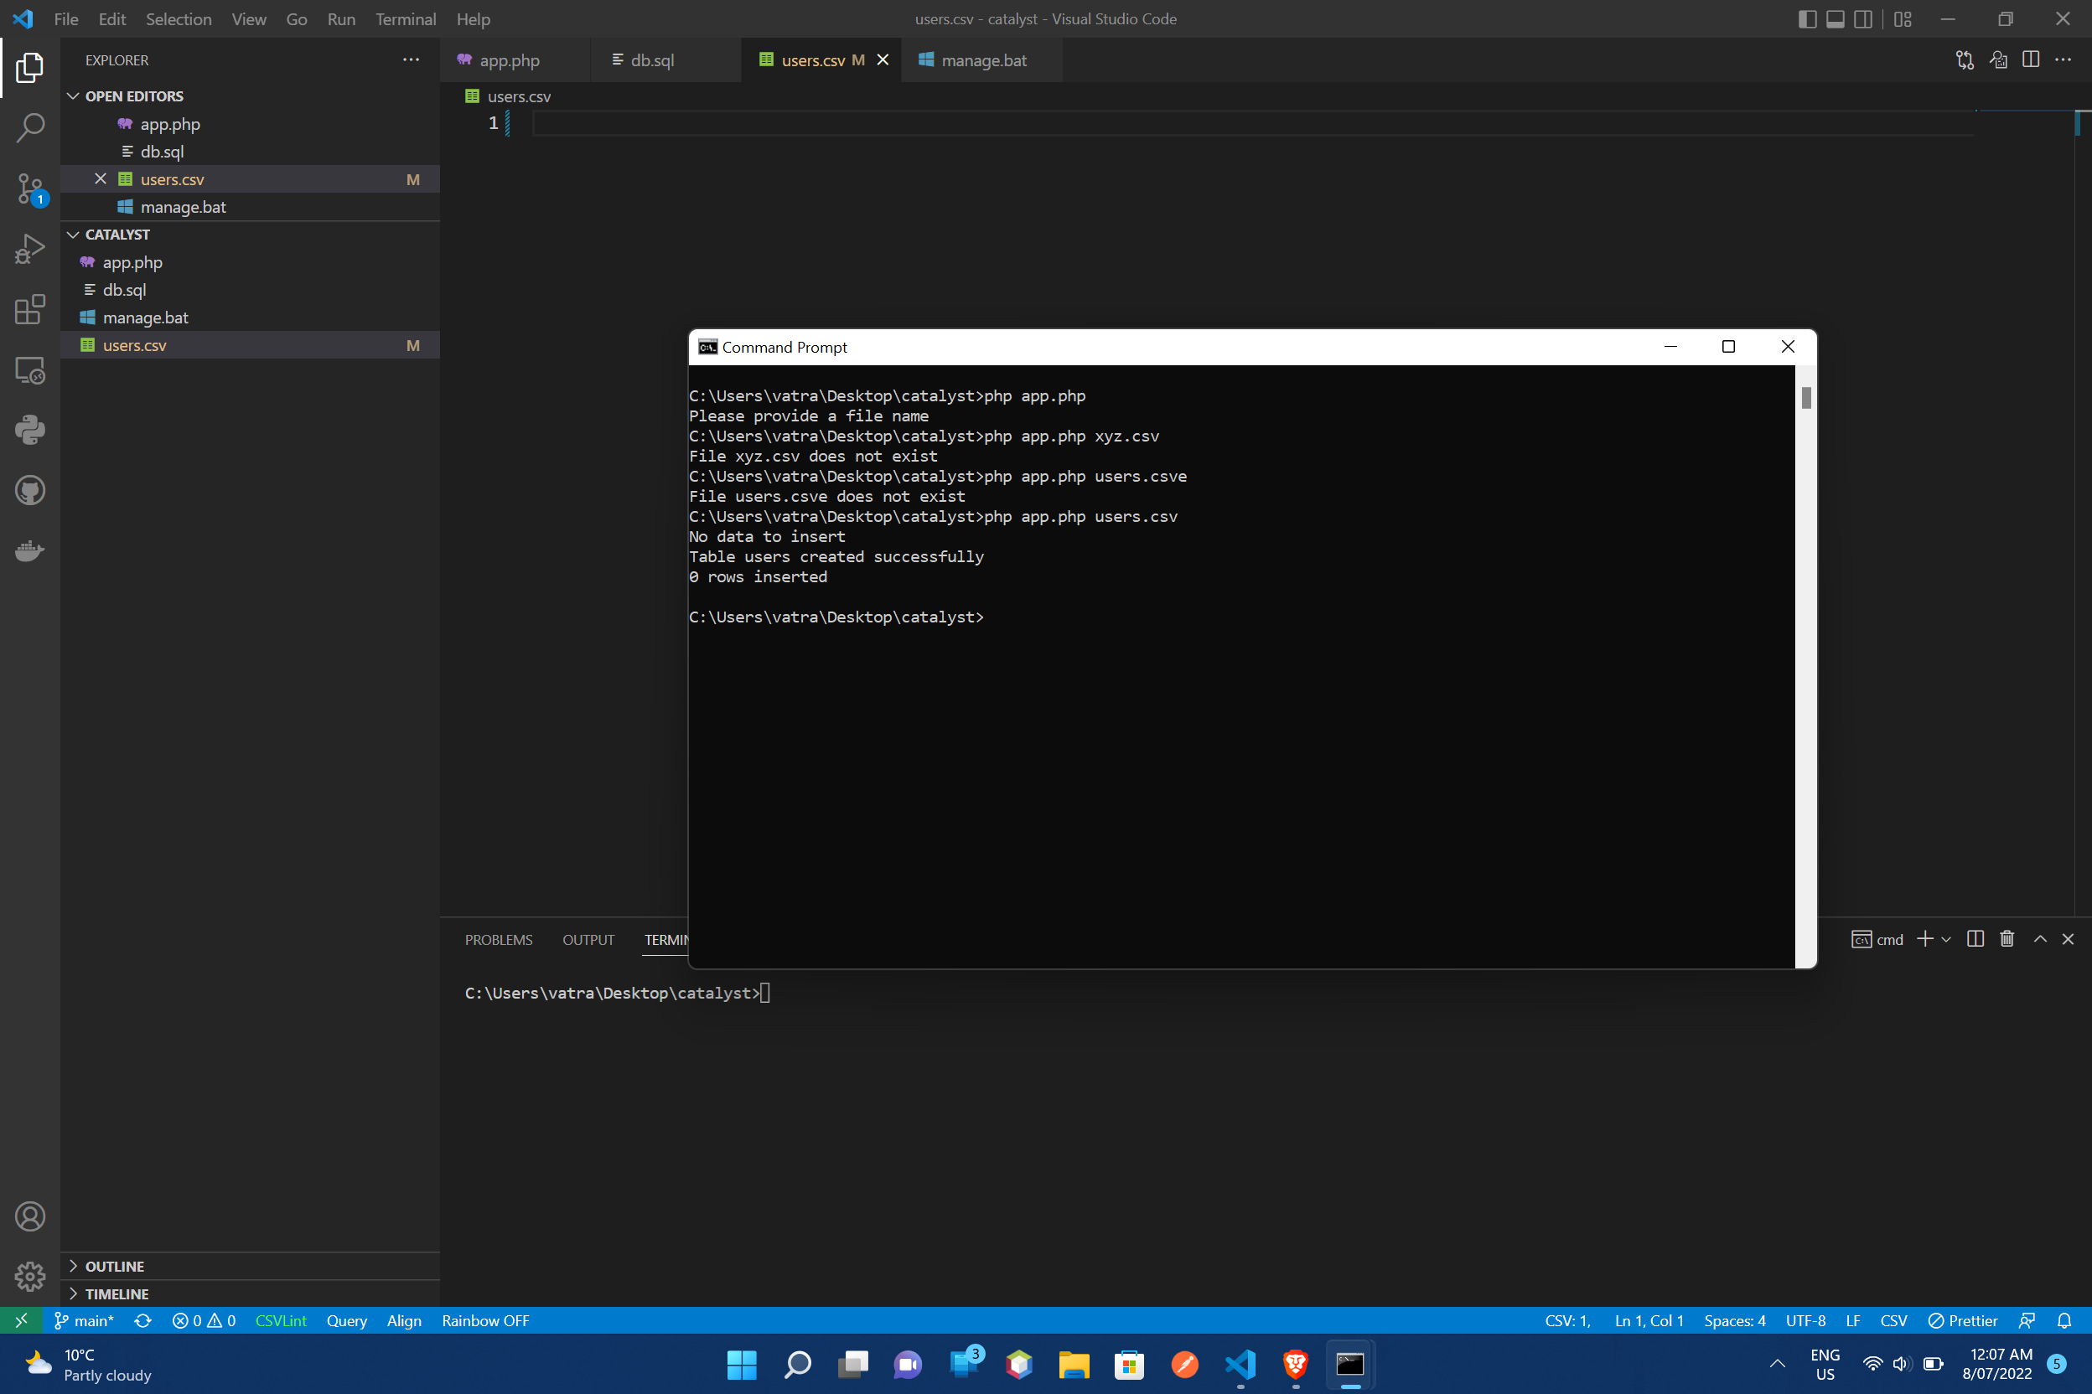Open the terminal launch profile dropdown
2092x1394 pixels.
[x=1947, y=939]
